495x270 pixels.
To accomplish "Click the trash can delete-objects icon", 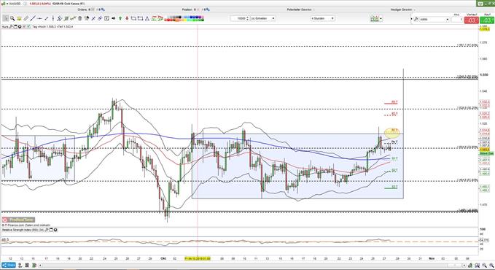I will click(x=79, y=18).
